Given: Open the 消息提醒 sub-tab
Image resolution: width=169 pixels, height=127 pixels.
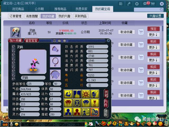Looking at the screenshot, I should coord(32,16).
